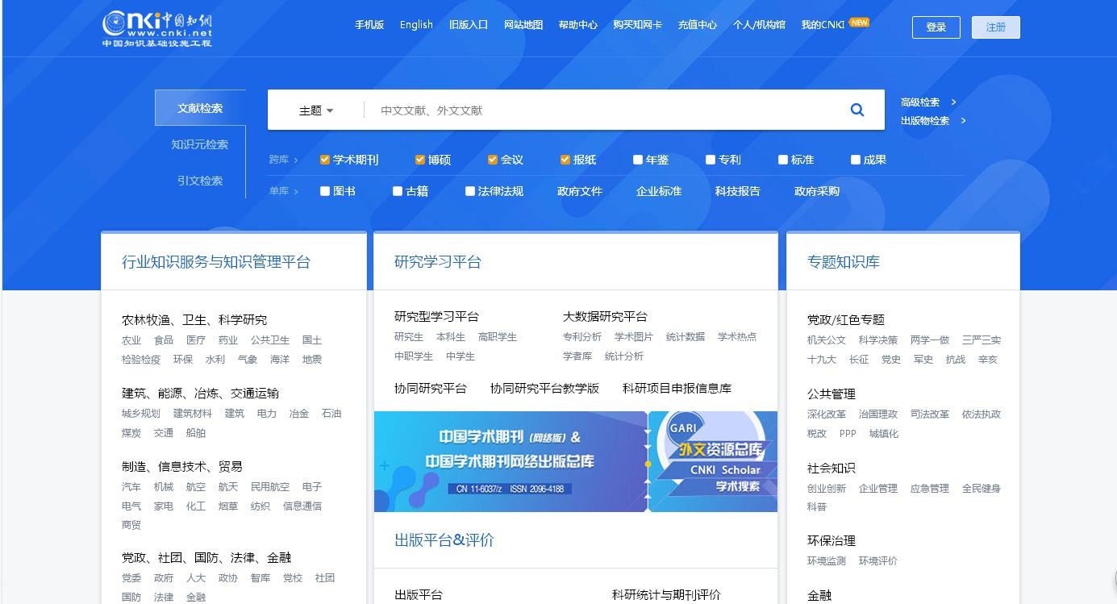Switch to 知识元检索 tab
The width and height of the screenshot is (1117, 604).
tap(200, 144)
